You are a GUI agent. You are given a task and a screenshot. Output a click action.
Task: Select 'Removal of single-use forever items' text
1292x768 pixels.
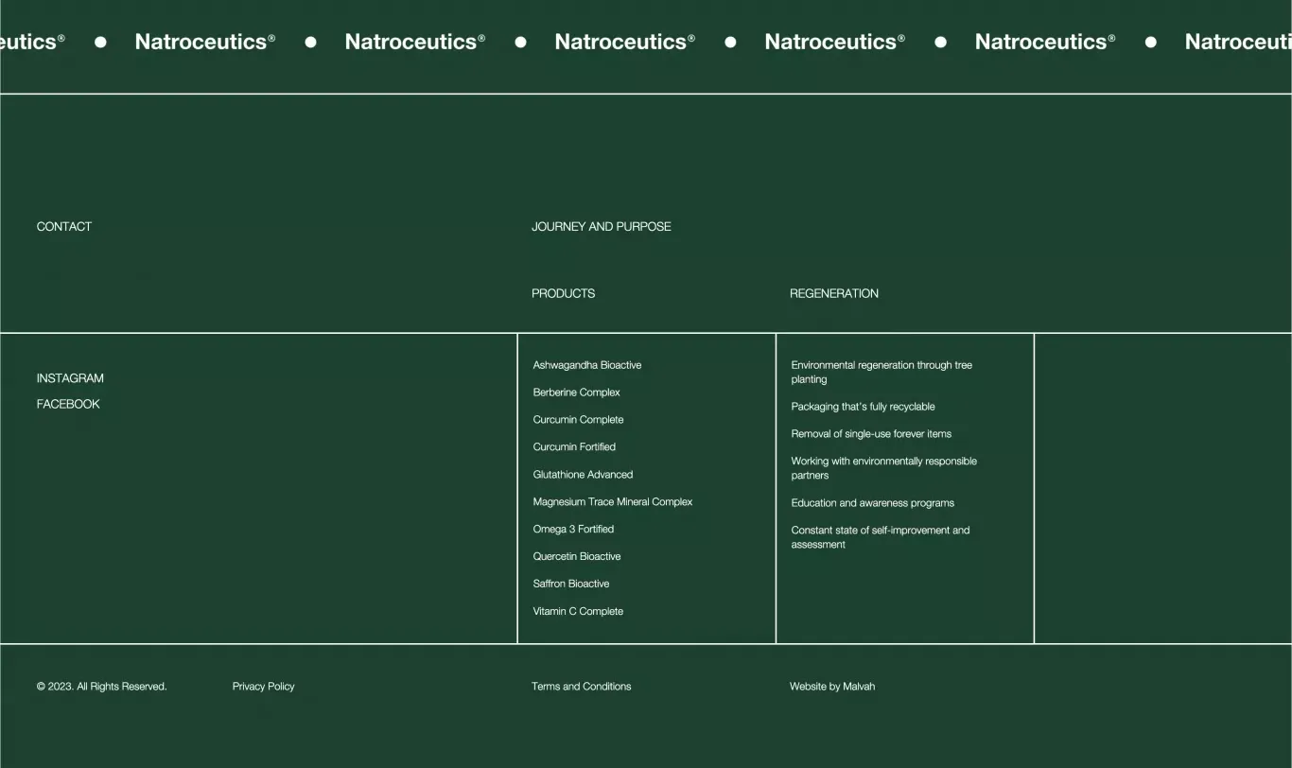pyautogui.click(x=872, y=434)
